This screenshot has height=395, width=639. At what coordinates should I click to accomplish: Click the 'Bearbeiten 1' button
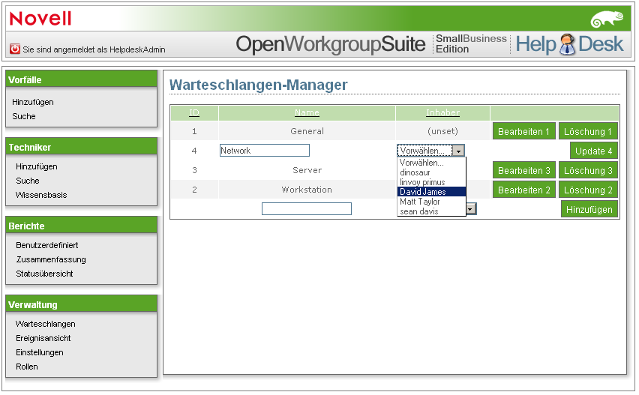coord(523,131)
